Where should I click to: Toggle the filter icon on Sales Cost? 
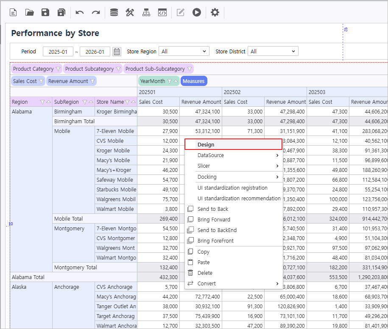pos(41,81)
